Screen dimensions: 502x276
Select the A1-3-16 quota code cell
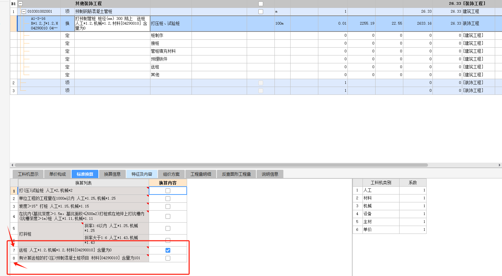pos(39,23)
